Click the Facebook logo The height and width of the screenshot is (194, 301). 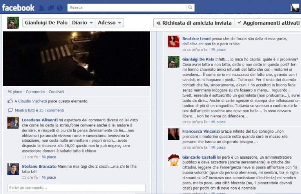[18, 8]
